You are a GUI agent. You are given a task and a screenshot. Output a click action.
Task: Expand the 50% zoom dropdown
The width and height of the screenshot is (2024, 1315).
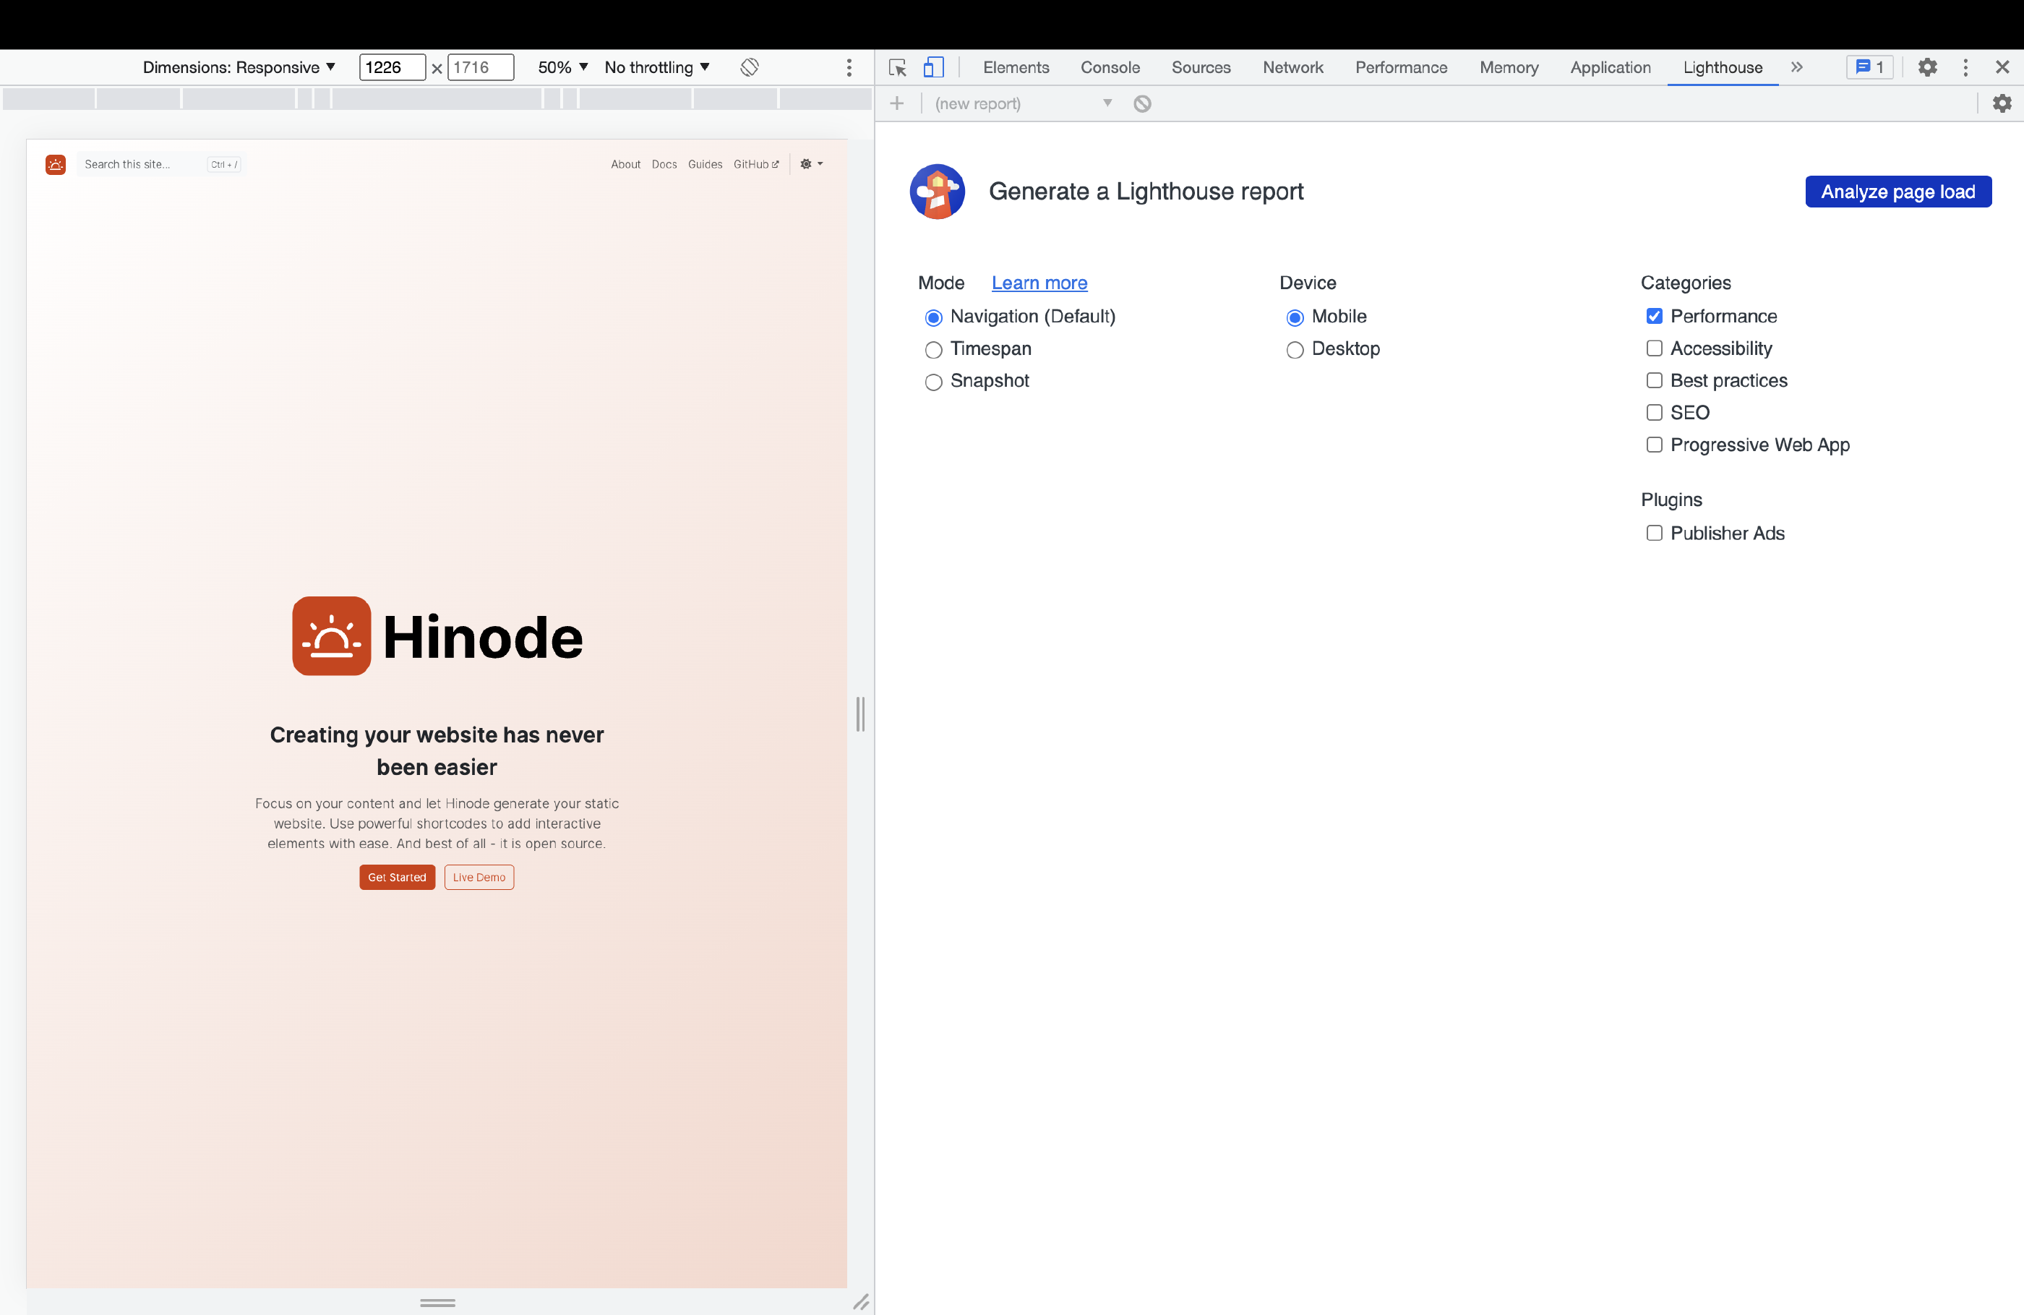(x=562, y=67)
